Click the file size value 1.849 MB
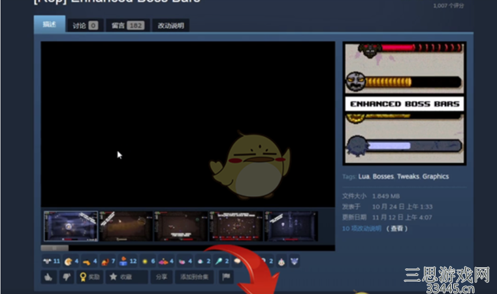The image size is (497, 294). coord(386,196)
